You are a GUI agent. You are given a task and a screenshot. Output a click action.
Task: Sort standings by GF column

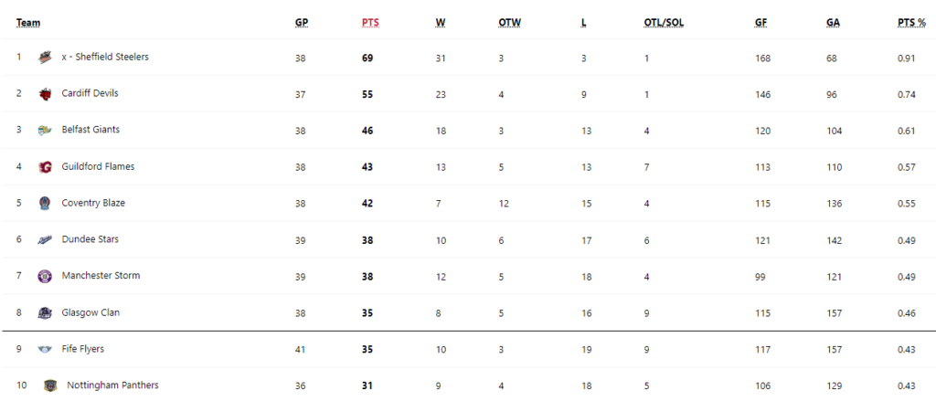[761, 23]
